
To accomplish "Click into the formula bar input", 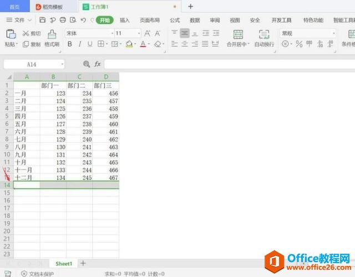I will pos(229,64).
